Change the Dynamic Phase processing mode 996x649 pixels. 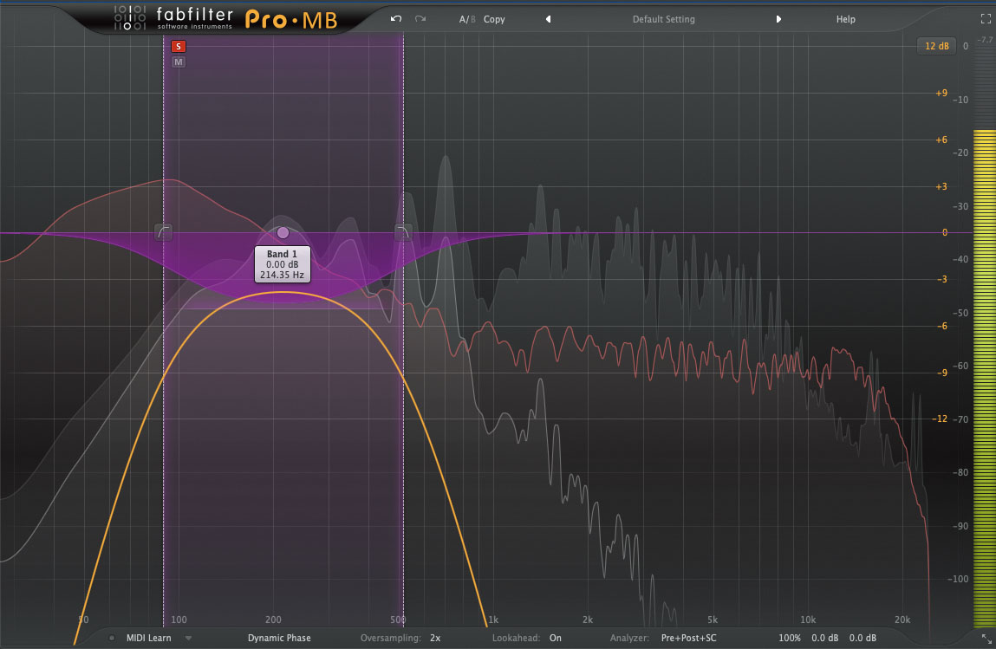click(x=279, y=638)
